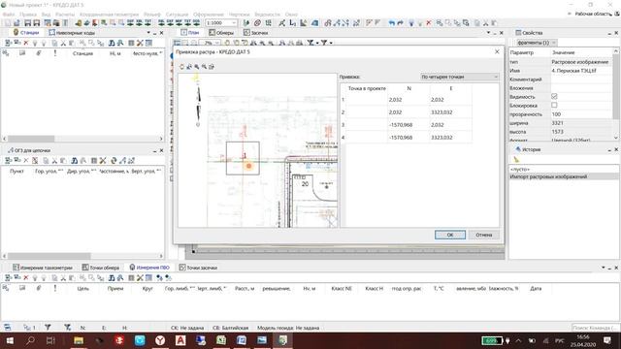Screen dimensions: 621x349
Task: Click the red X delete icon in main toolbar
Action: coord(429,23)
